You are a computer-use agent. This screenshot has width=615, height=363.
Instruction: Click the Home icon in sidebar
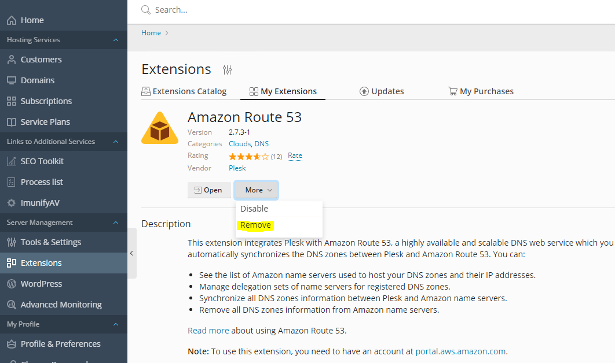[x=12, y=20]
